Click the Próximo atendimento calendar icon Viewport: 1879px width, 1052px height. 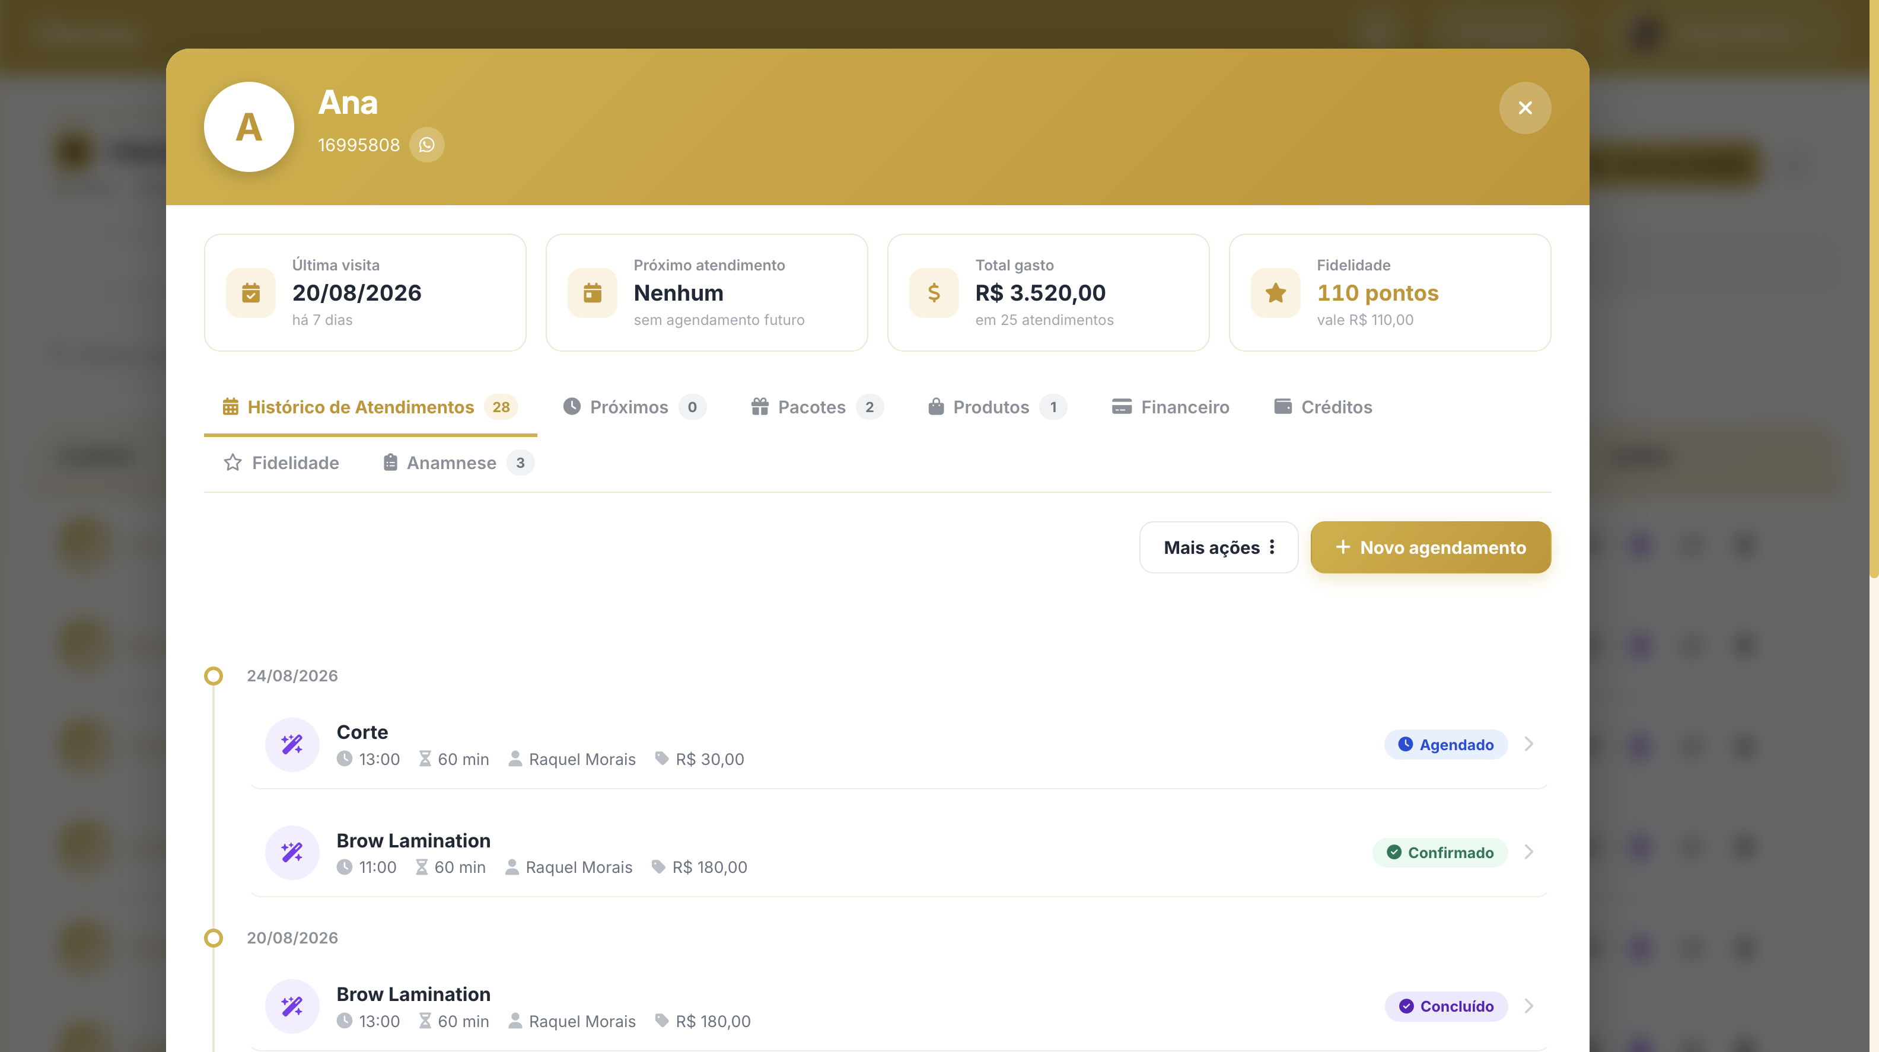click(593, 294)
